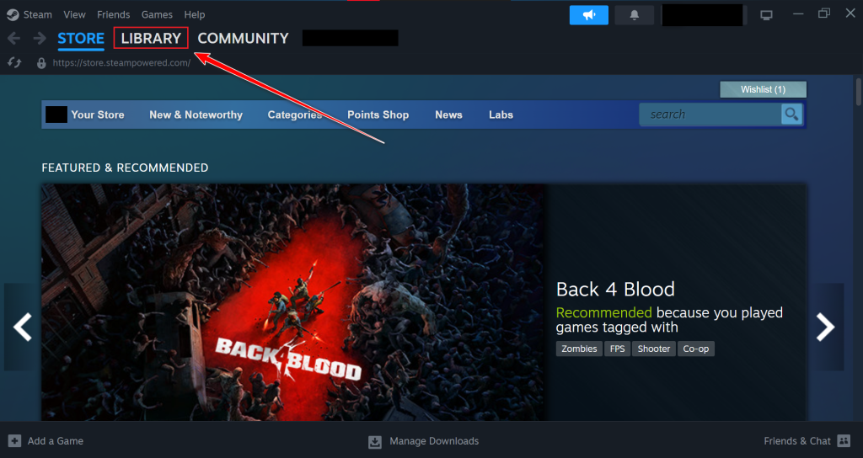The width and height of the screenshot is (863, 458).
Task: Open the Help menu
Action: [x=195, y=15]
